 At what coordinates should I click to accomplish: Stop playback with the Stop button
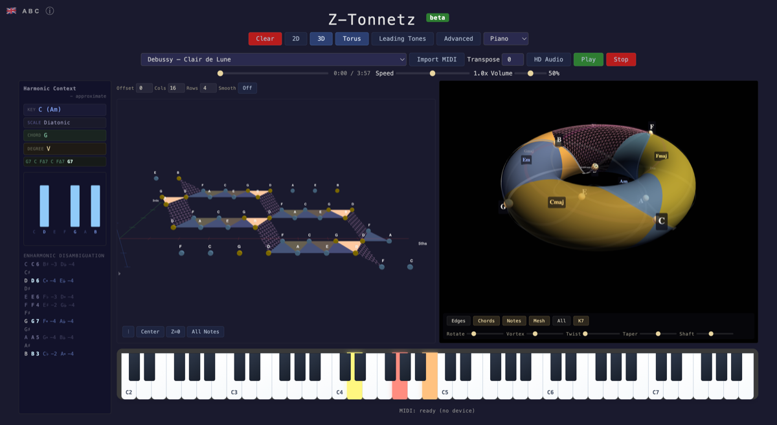point(621,60)
